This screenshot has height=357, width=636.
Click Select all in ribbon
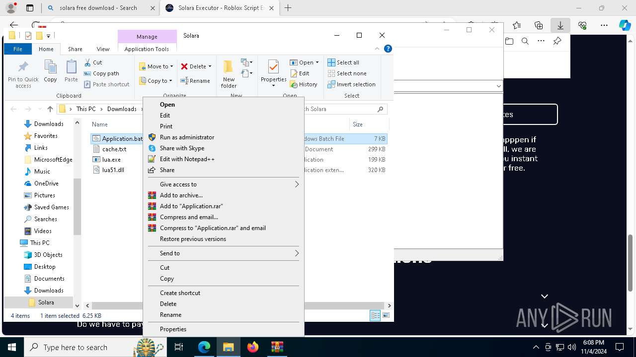click(x=343, y=62)
